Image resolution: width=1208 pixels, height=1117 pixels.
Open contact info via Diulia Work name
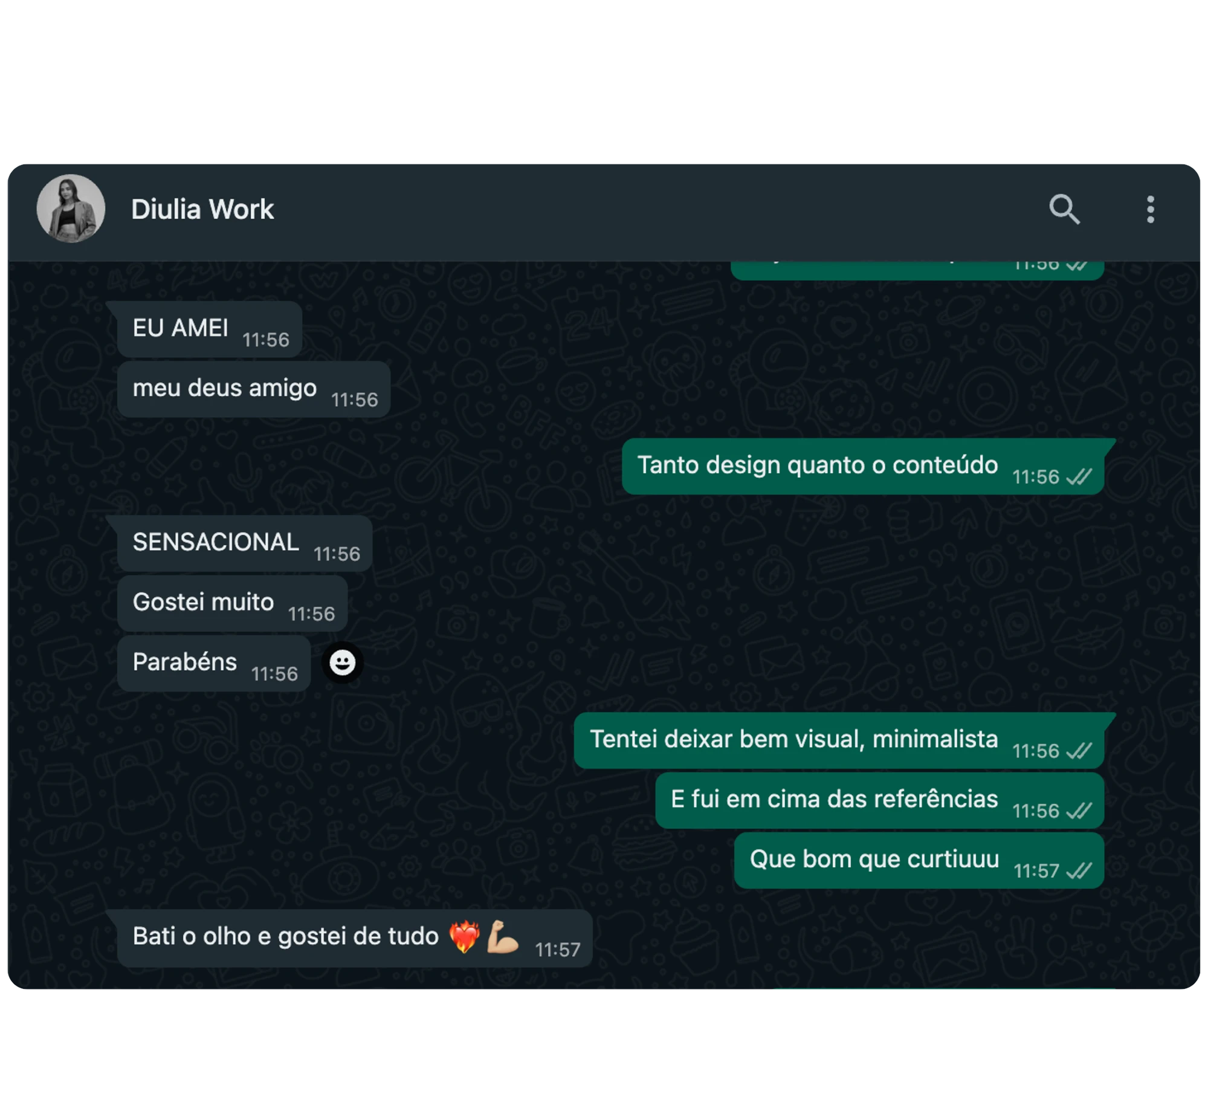pyautogui.click(x=202, y=209)
